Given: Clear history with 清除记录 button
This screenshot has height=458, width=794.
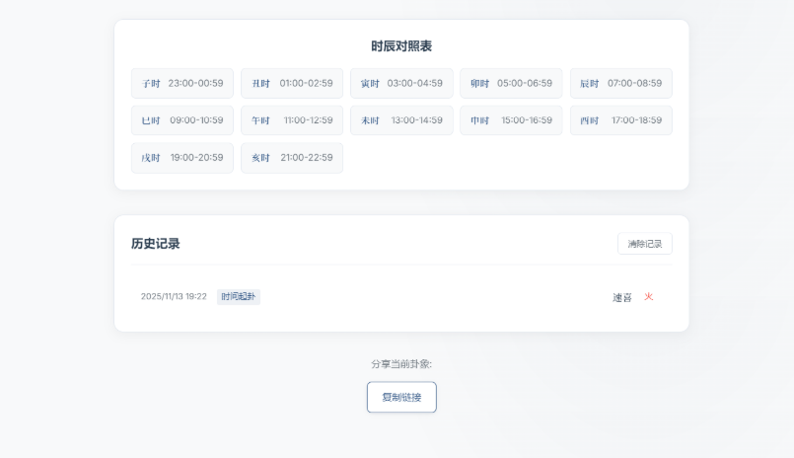Looking at the screenshot, I should pos(645,244).
